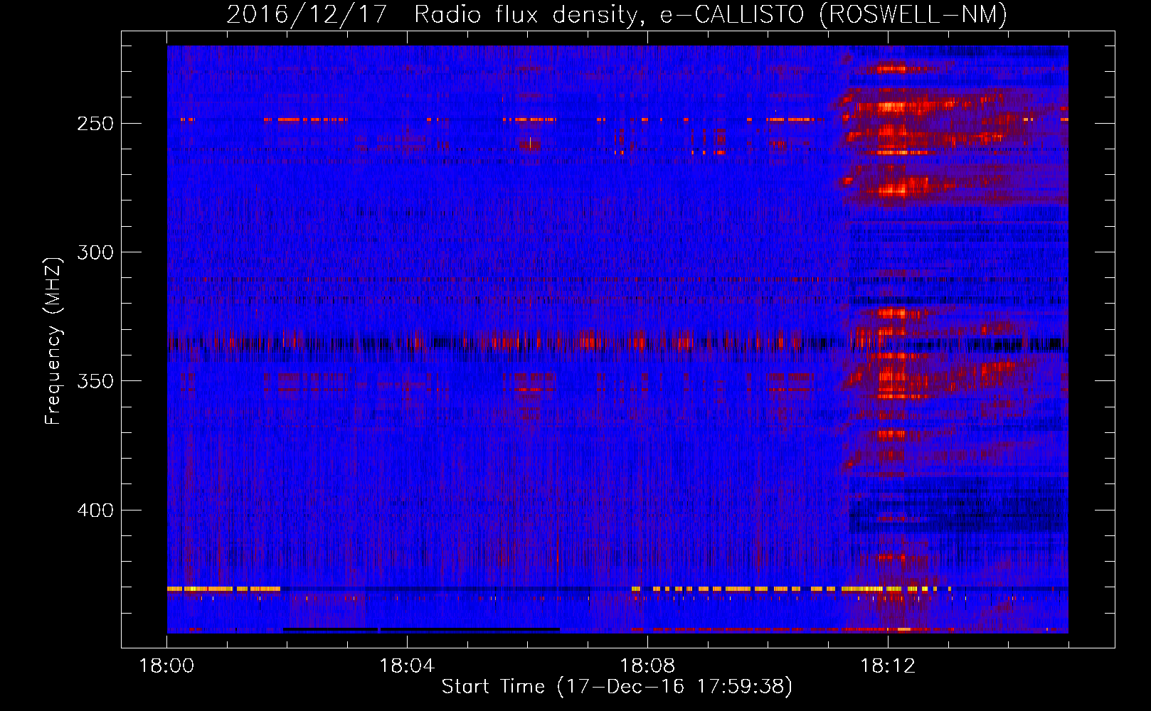The width and height of the screenshot is (1151, 711).
Task: Click the 250 frequency tick label
Action: tap(95, 124)
